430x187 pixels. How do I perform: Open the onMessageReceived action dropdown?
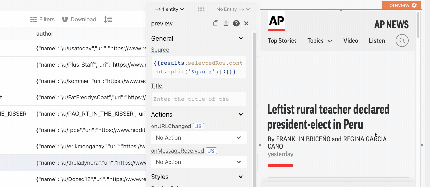(199, 162)
